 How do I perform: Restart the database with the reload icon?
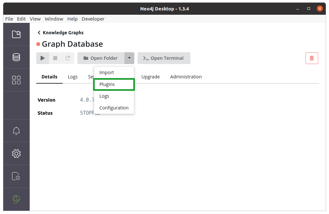tap(68, 58)
